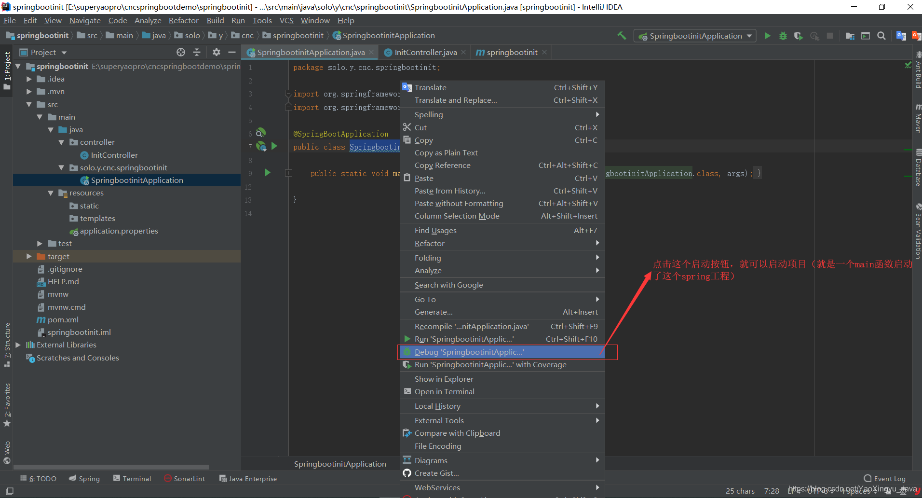922x498 pixels.
Task: Click the Build project hammer icon
Action: [622, 36]
